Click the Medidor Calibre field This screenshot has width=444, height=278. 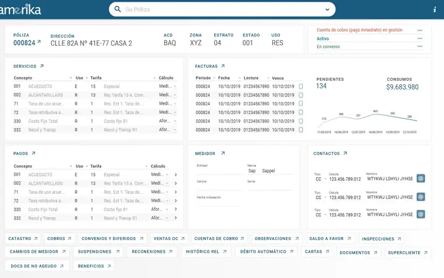pos(218,186)
